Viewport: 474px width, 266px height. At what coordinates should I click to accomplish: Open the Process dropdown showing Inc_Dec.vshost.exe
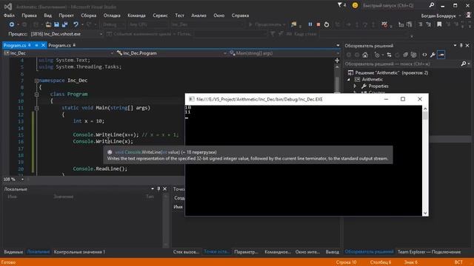(66, 34)
